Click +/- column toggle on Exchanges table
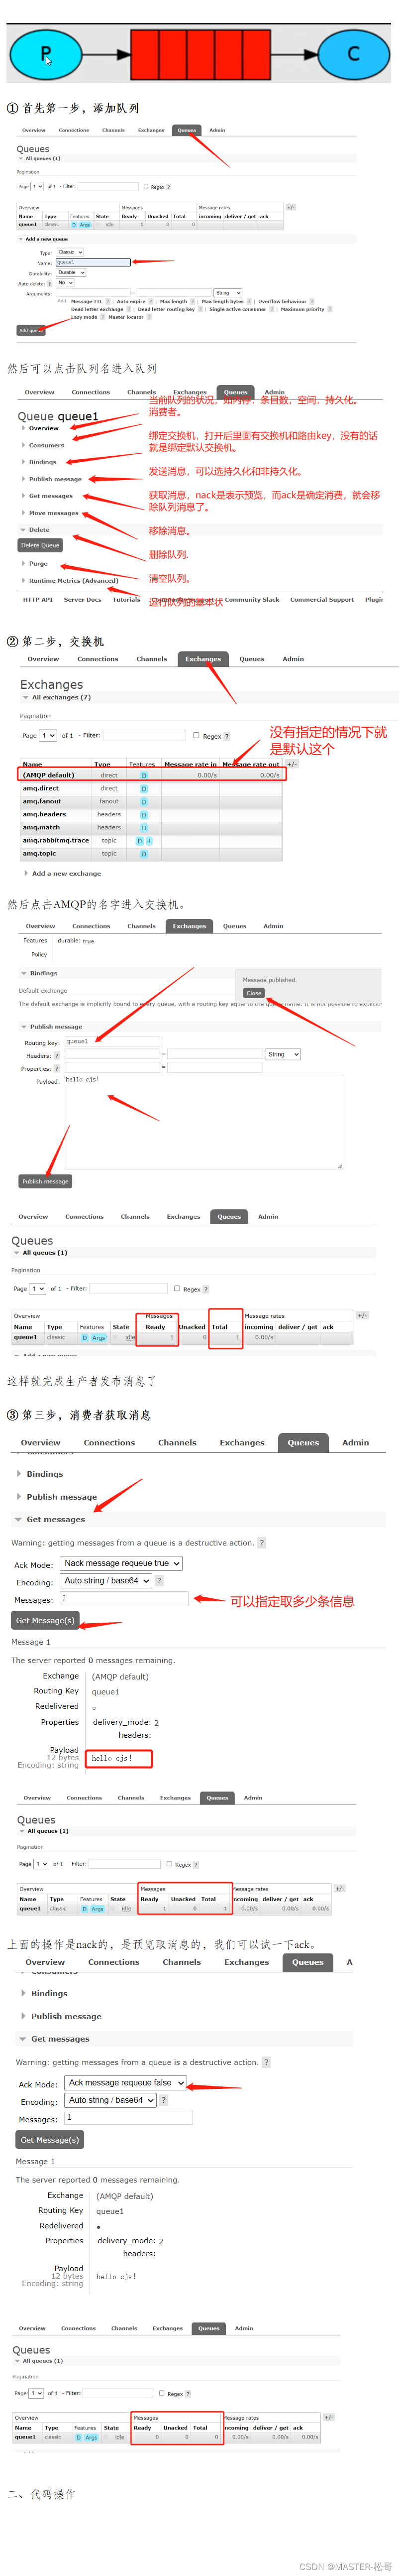Image resolution: width=400 pixels, height=2576 pixels. tap(292, 763)
